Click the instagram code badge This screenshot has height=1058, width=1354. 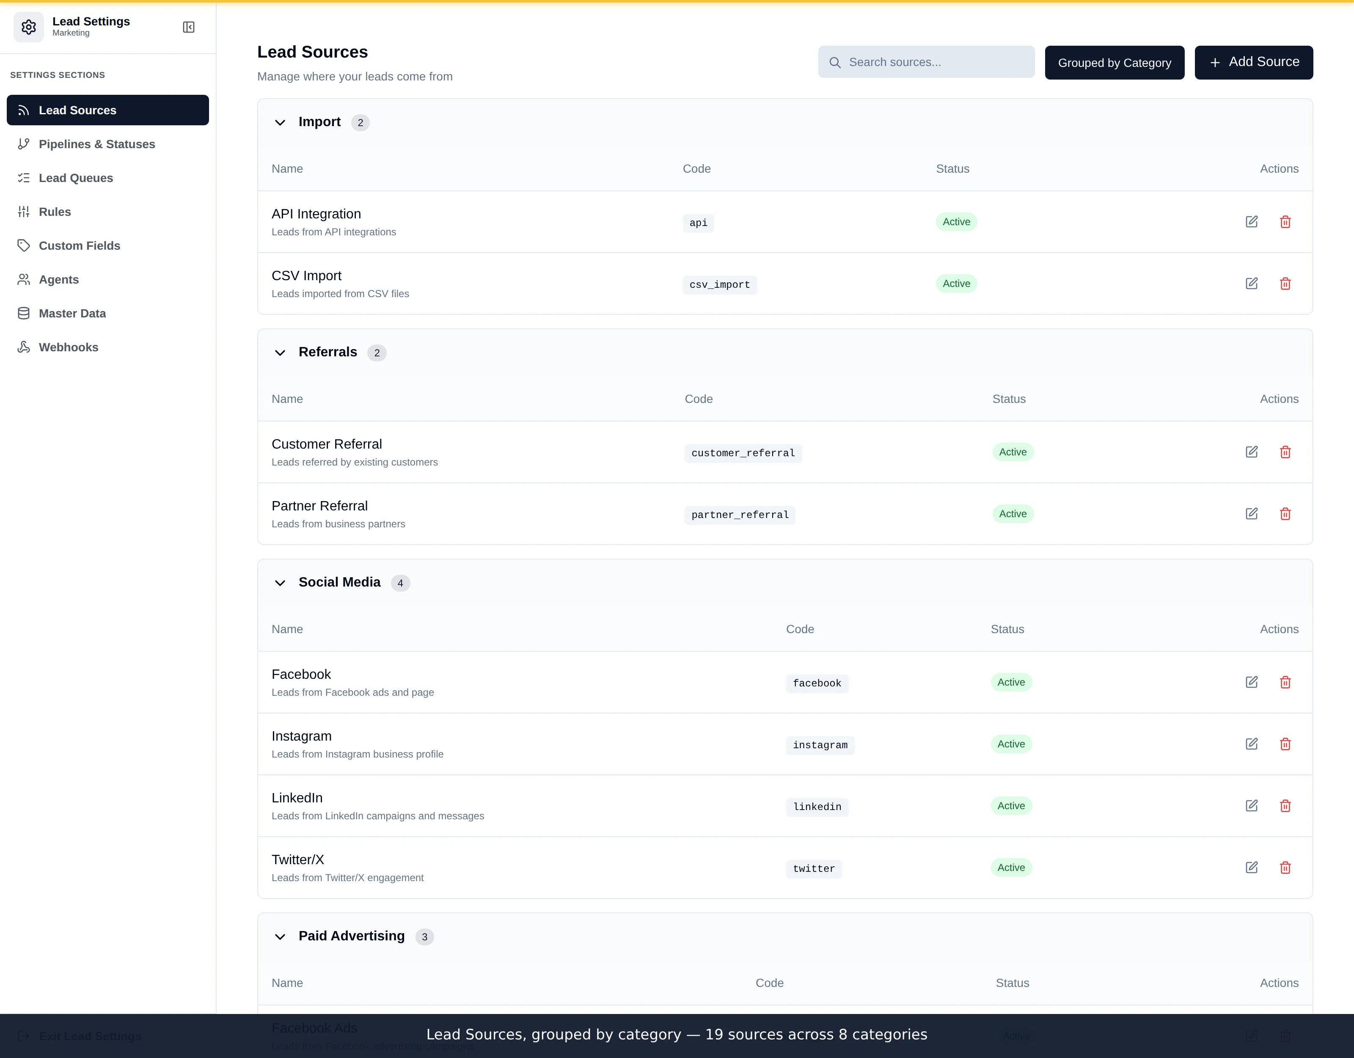pos(820,745)
